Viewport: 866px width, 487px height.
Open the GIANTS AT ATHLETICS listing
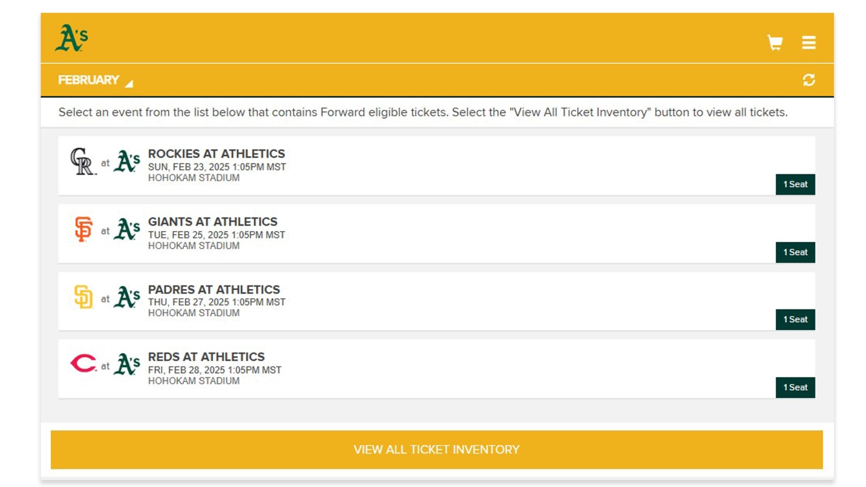click(x=213, y=222)
